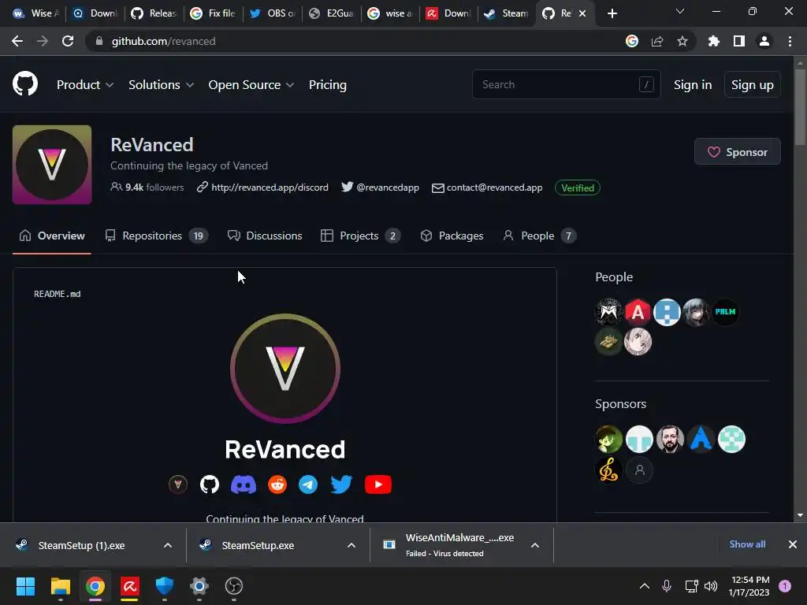Open the PALM member avatar
The height and width of the screenshot is (605, 807).
click(x=725, y=312)
